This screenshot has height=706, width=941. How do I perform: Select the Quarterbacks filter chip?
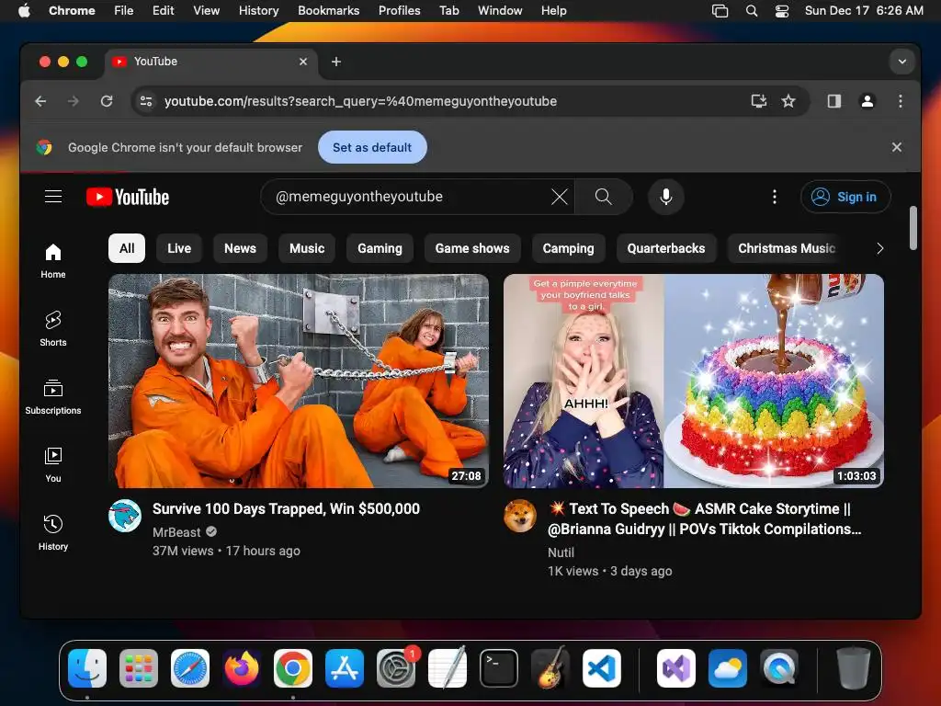pos(666,248)
